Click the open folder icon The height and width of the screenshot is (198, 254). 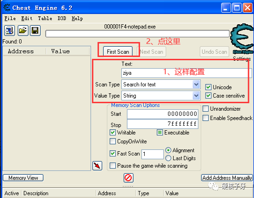23,30
